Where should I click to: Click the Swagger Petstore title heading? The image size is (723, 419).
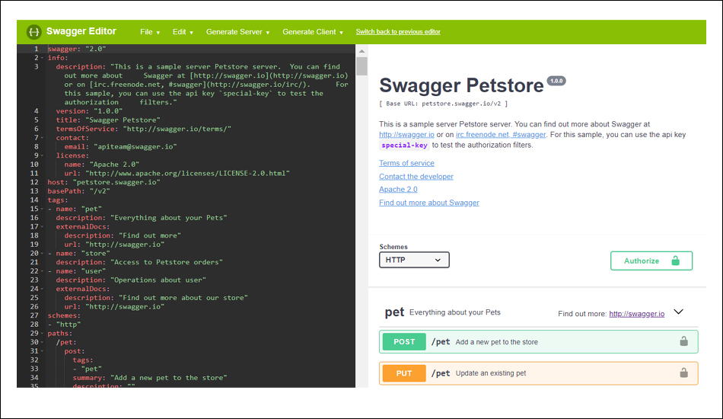tap(461, 86)
